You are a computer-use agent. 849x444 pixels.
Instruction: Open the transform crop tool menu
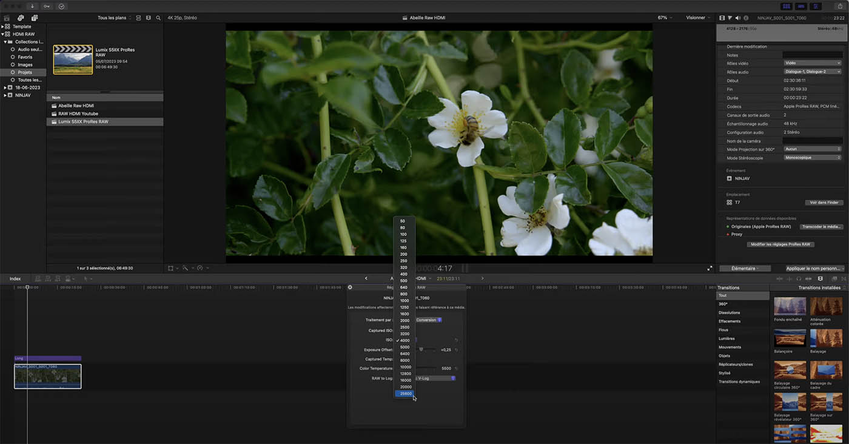173,268
